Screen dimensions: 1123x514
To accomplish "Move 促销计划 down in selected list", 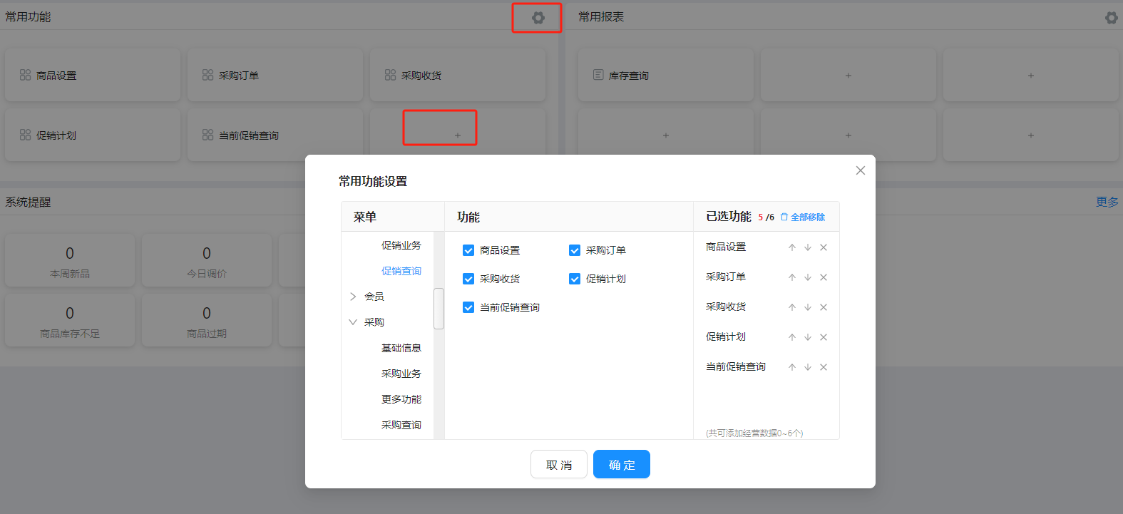I will point(808,337).
